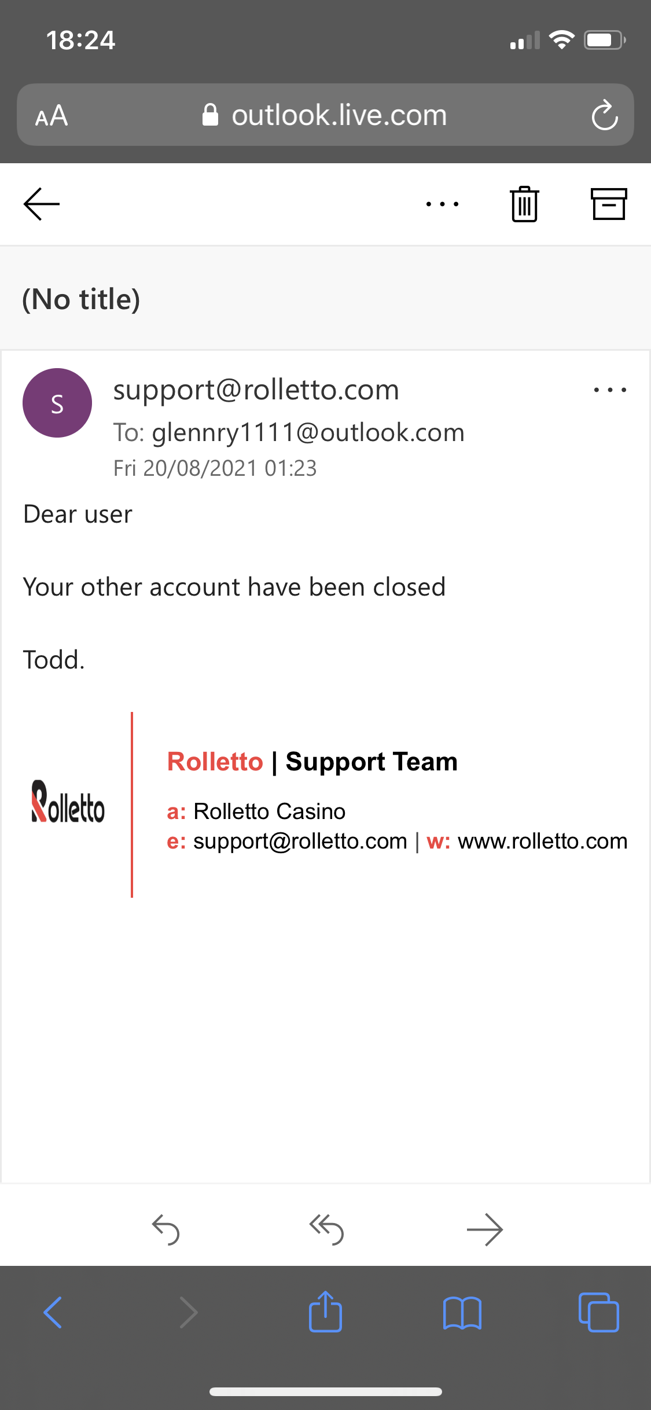The image size is (651, 1410).
Task: Open Safari bookmarks
Action: click(462, 1312)
